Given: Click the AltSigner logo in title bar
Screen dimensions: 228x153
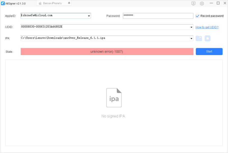Looking at the screenshot, I should pos(3,3).
